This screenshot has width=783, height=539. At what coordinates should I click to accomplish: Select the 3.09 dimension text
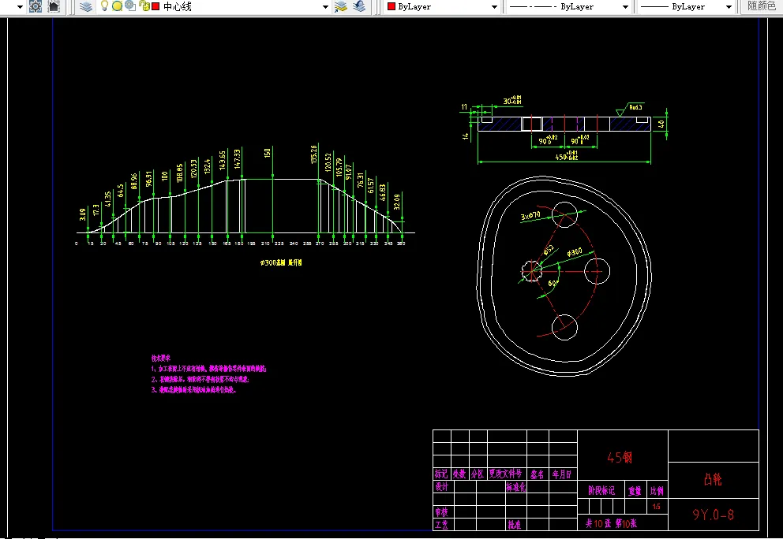pos(83,214)
